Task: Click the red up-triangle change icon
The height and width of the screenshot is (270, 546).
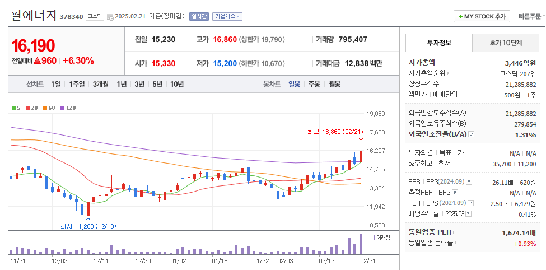Action: [x=38, y=60]
